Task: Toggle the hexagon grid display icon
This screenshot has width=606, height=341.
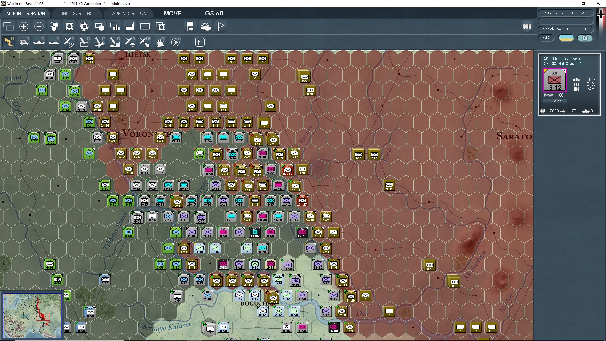Action: click(54, 27)
